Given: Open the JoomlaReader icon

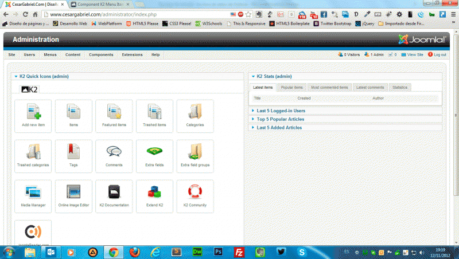Looking at the screenshot, I should [x=33, y=233].
